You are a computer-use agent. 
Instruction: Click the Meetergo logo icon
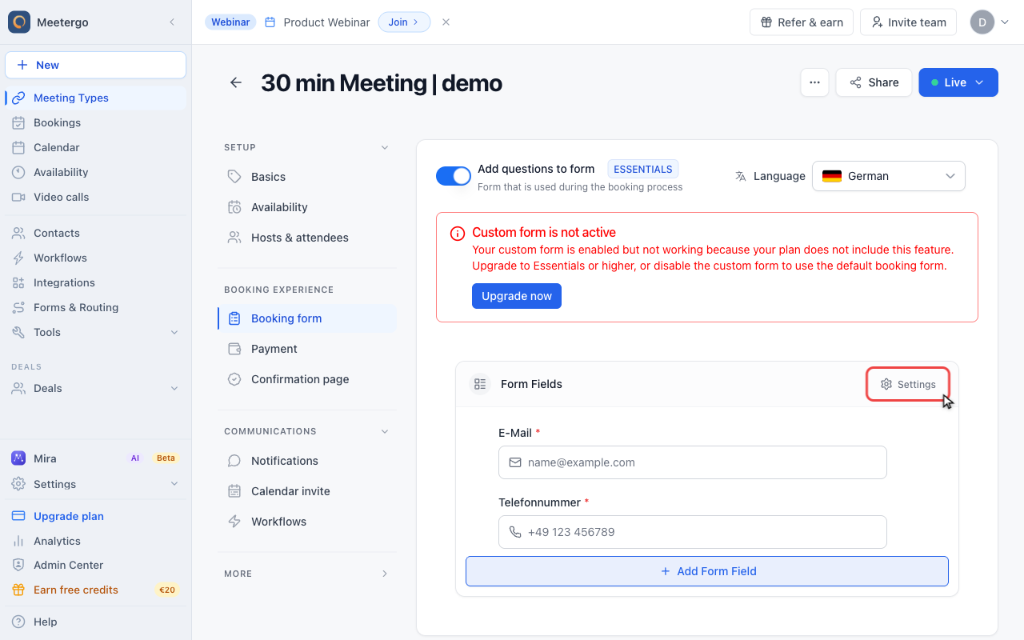coord(19,22)
